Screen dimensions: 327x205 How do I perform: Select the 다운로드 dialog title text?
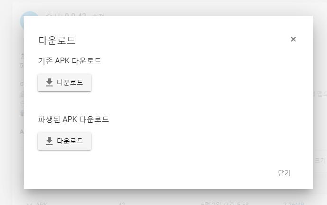tap(57, 40)
